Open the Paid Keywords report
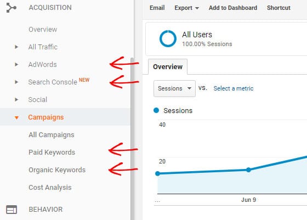The image size is (307, 220). (x=52, y=152)
